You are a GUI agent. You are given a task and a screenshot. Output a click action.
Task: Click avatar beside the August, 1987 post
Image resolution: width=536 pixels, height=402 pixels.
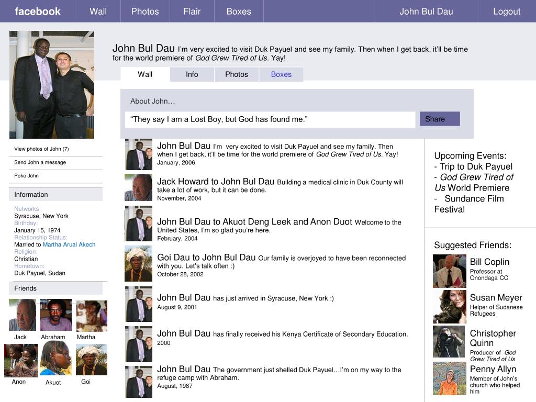click(x=138, y=382)
